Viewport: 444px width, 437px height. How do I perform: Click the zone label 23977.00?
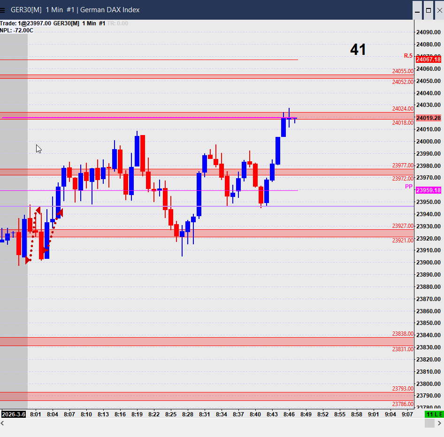click(x=403, y=165)
